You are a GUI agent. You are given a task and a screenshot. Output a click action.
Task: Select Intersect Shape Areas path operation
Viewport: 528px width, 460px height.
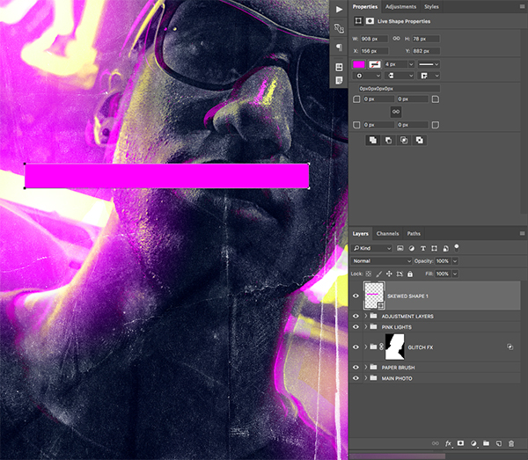click(x=404, y=140)
